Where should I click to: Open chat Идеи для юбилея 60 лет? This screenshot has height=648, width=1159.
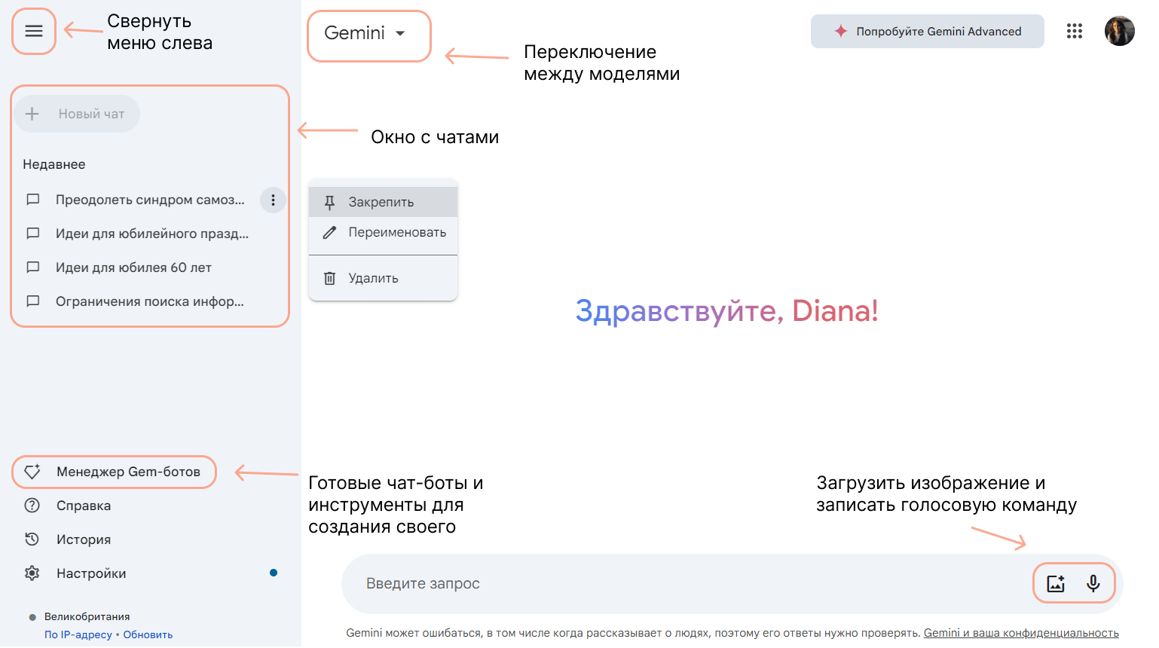(133, 267)
